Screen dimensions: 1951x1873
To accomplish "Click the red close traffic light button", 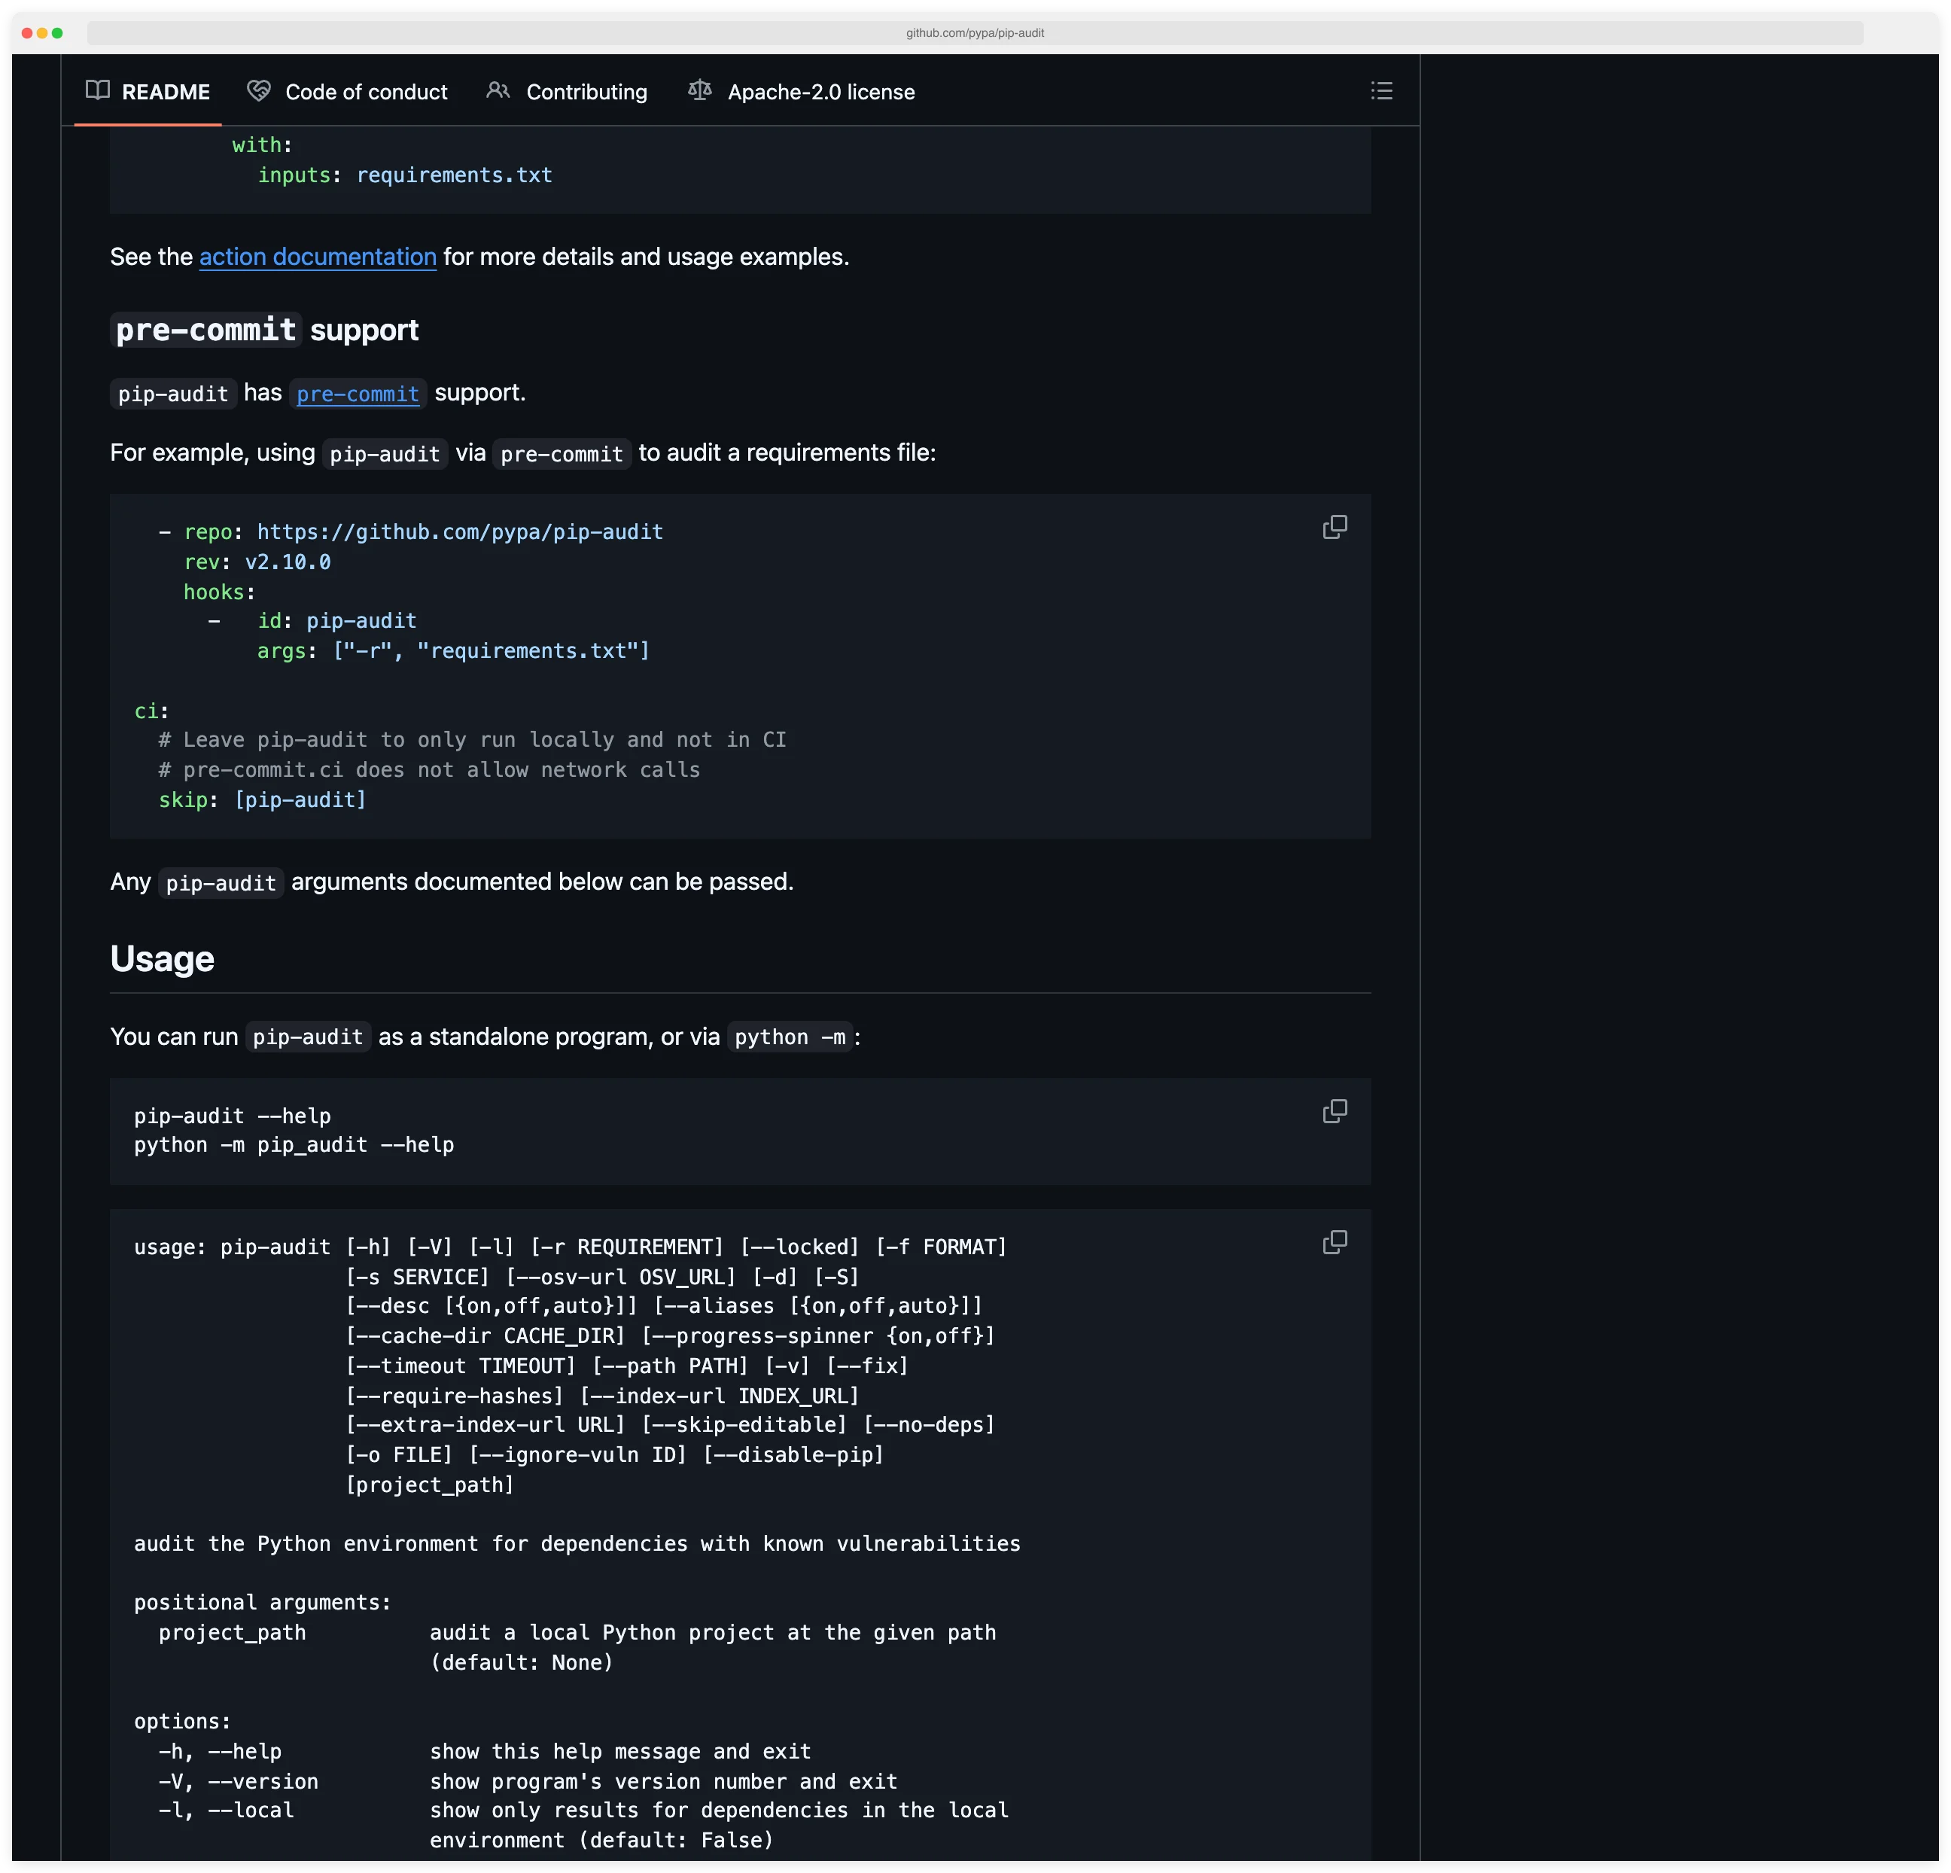I will pyautogui.click(x=26, y=32).
